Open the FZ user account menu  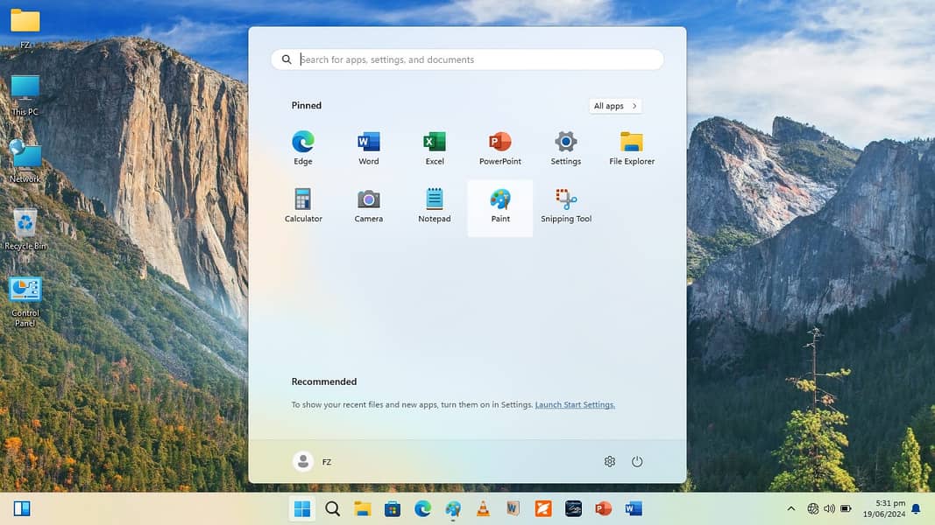pyautogui.click(x=313, y=462)
